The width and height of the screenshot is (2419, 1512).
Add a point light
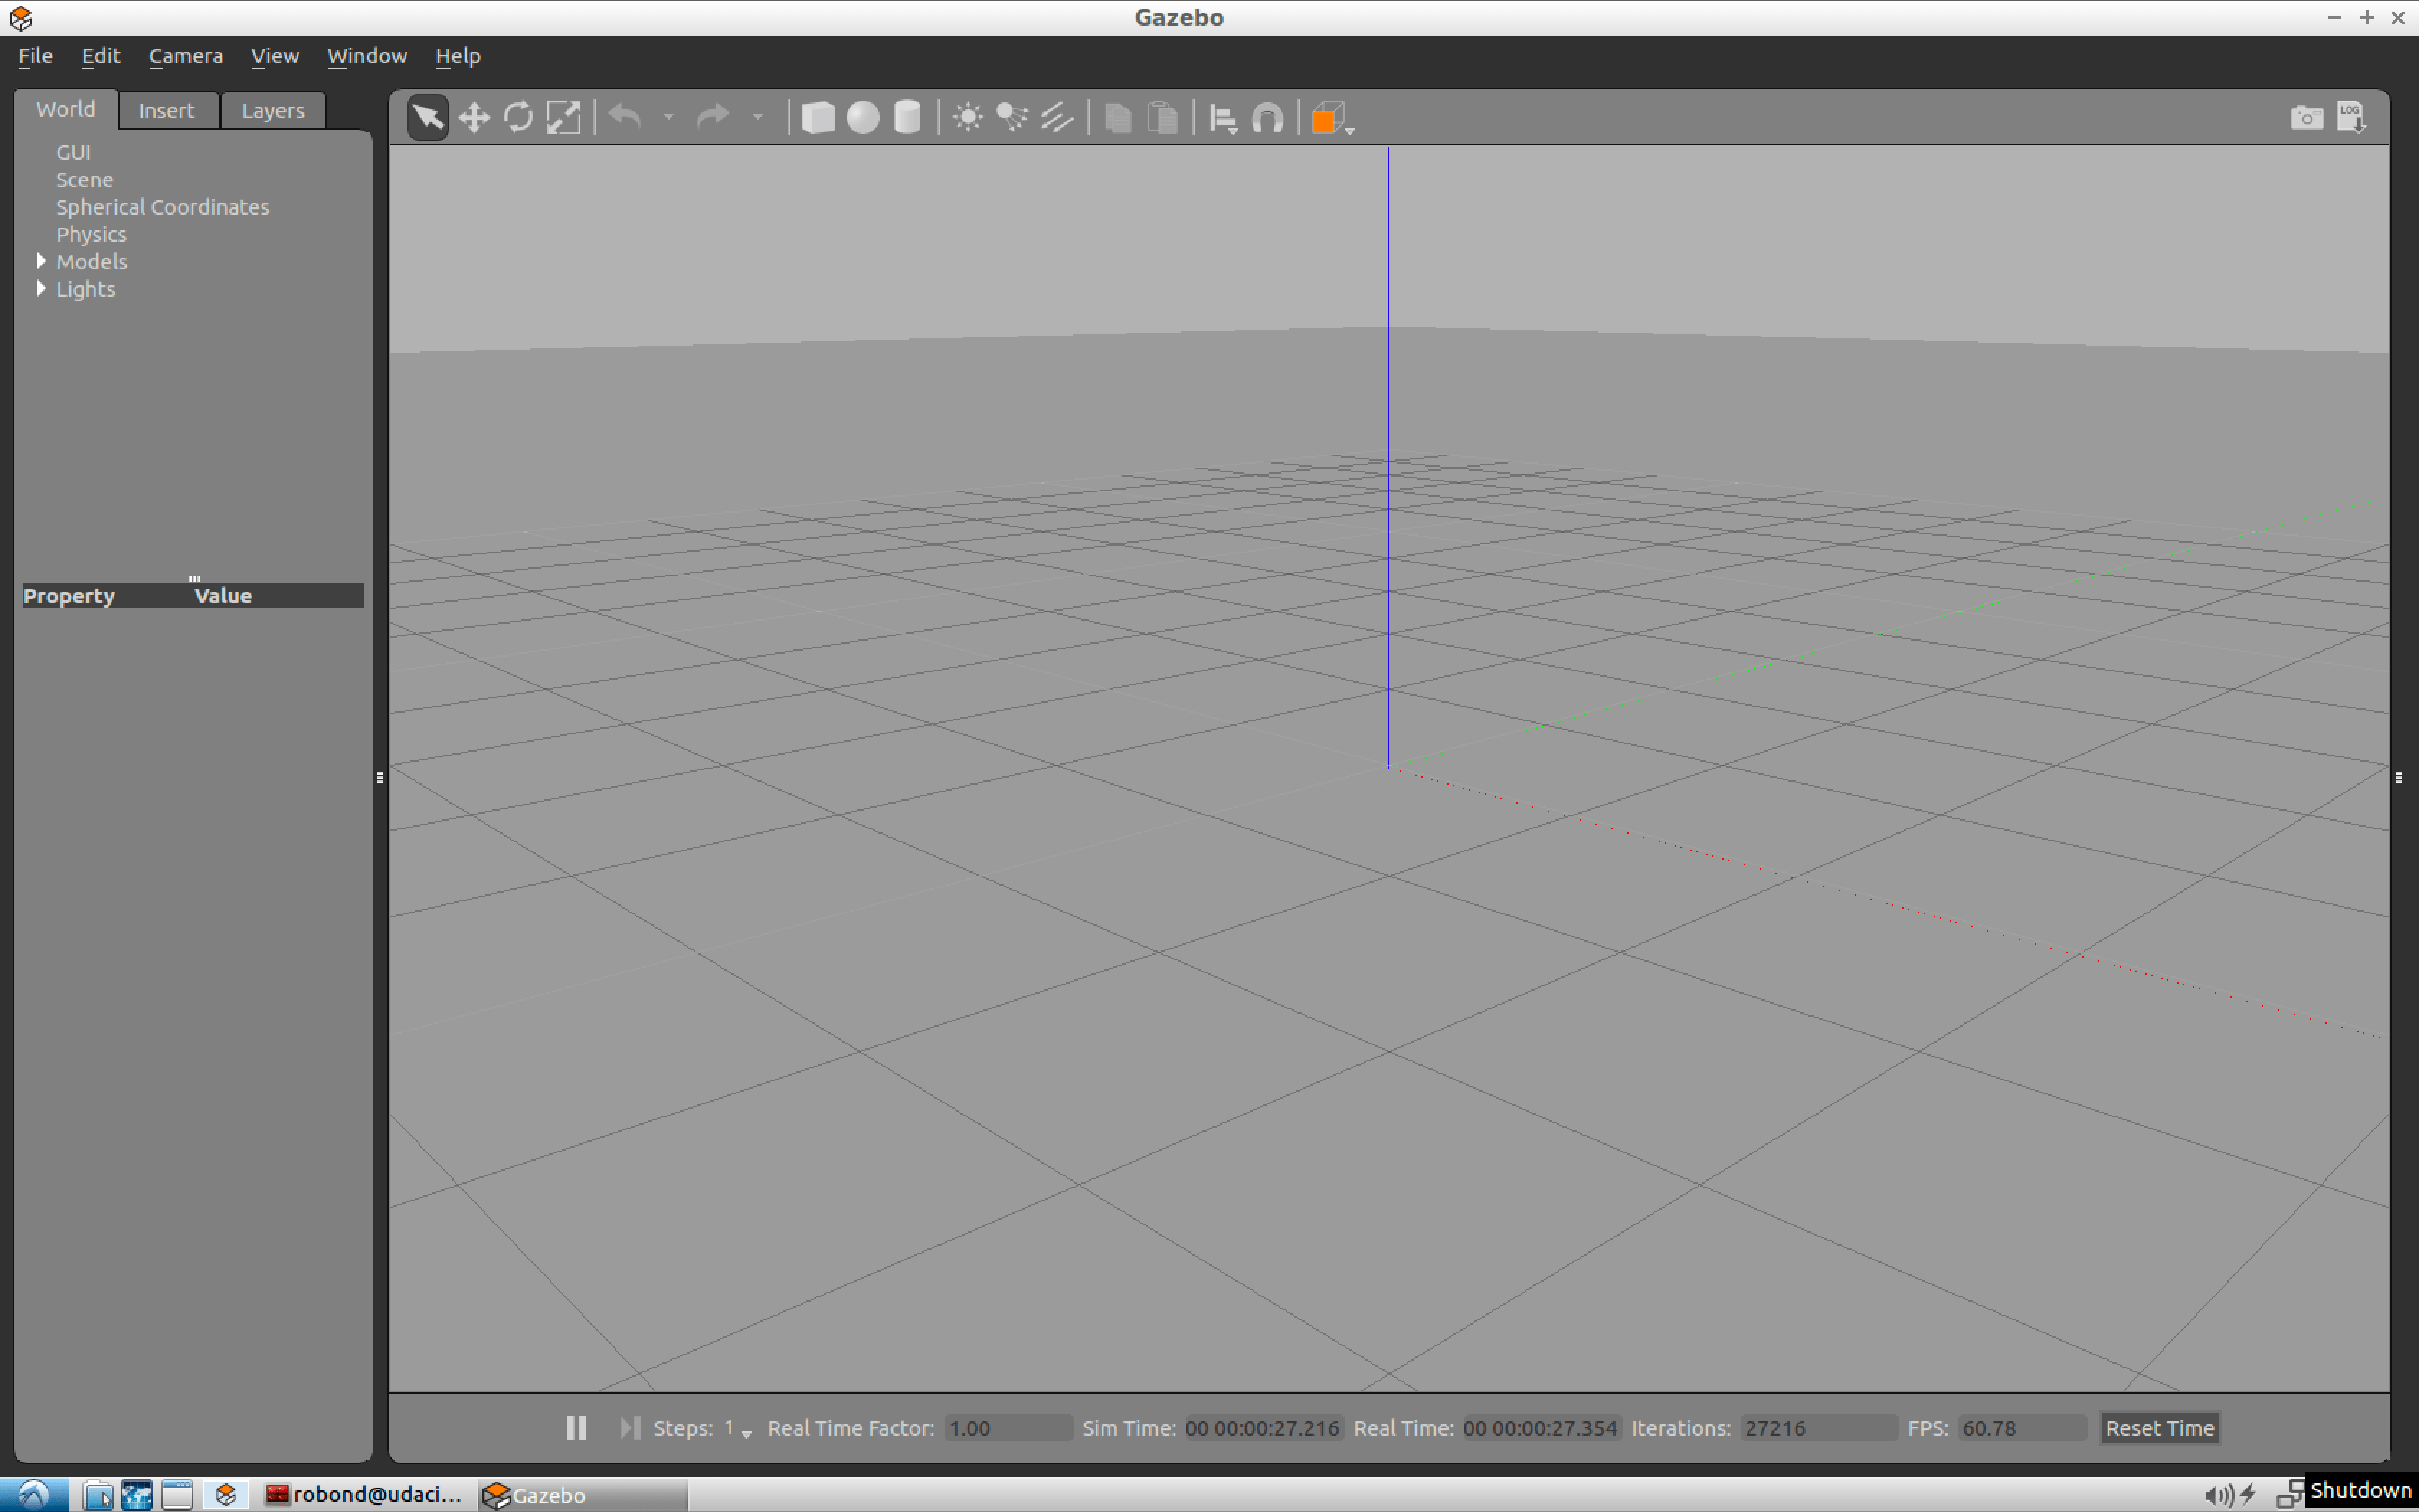[968, 118]
